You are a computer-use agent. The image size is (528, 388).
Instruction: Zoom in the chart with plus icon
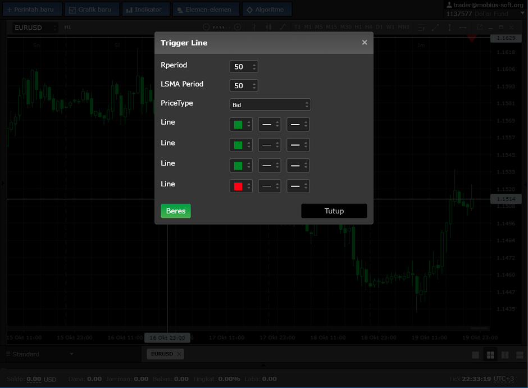(238, 28)
